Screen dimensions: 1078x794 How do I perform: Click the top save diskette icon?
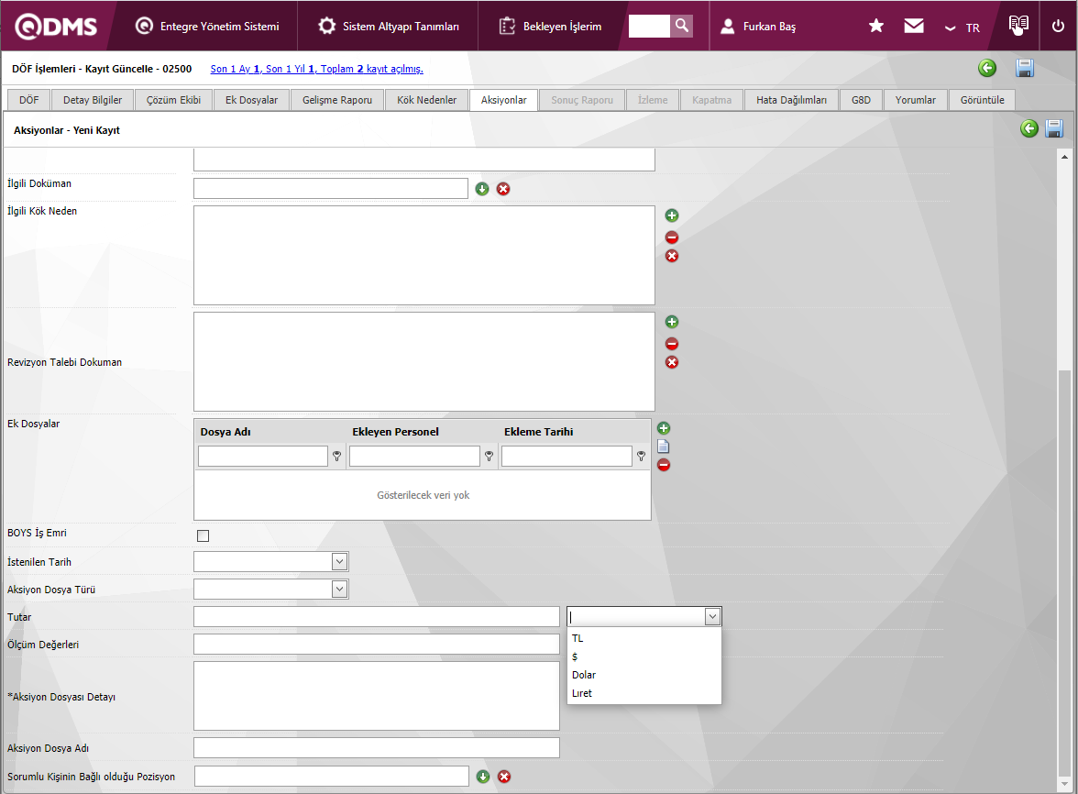point(1025,67)
